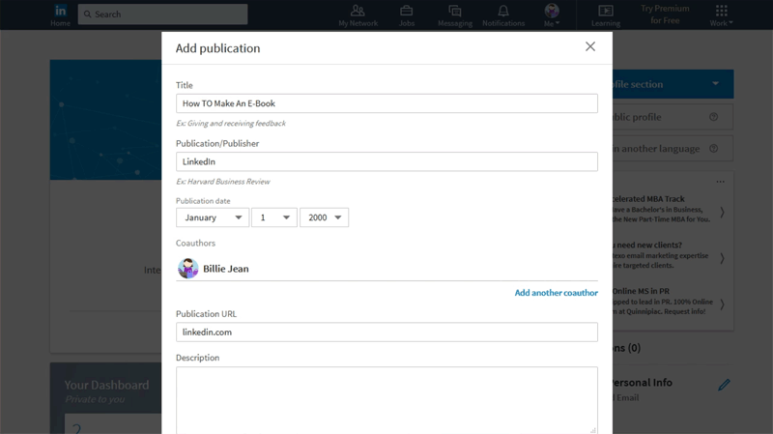
Task: Open the publication year dropdown showing 2000
Action: coord(324,218)
